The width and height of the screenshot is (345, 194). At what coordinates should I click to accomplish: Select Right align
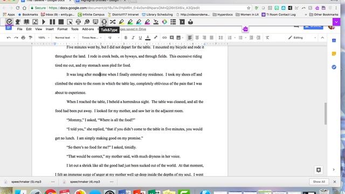pyautogui.click(x=204, y=38)
